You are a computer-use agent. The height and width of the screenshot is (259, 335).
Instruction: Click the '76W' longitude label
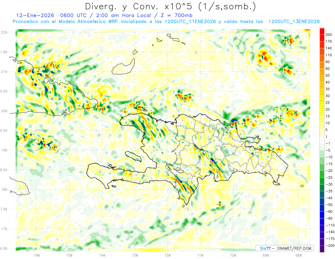click(37, 255)
